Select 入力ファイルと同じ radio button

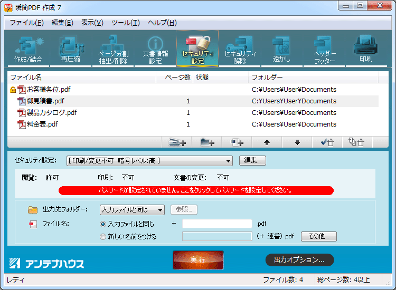103,224
